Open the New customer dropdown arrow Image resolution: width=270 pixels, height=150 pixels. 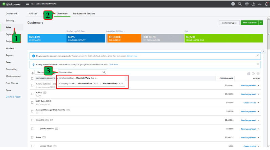[261, 22]
